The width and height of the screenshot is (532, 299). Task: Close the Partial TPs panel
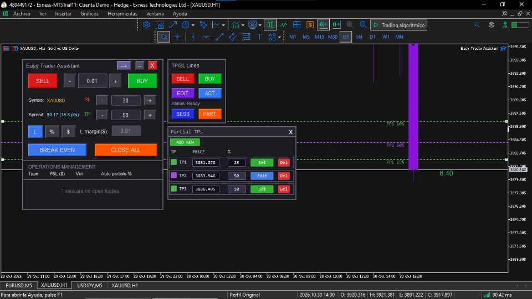(290, 132)
